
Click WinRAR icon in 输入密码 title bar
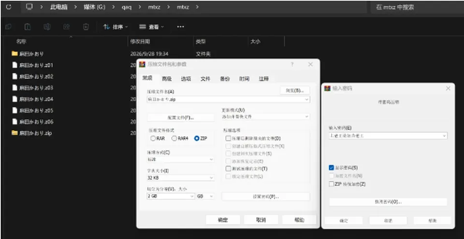[327, 88]
